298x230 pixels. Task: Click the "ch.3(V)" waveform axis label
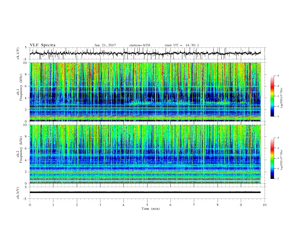point(18,193)
